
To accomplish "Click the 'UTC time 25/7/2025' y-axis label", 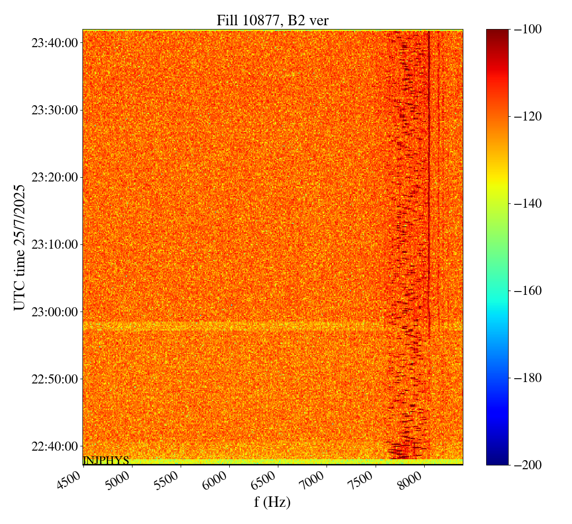I will (x=19, y=247).
